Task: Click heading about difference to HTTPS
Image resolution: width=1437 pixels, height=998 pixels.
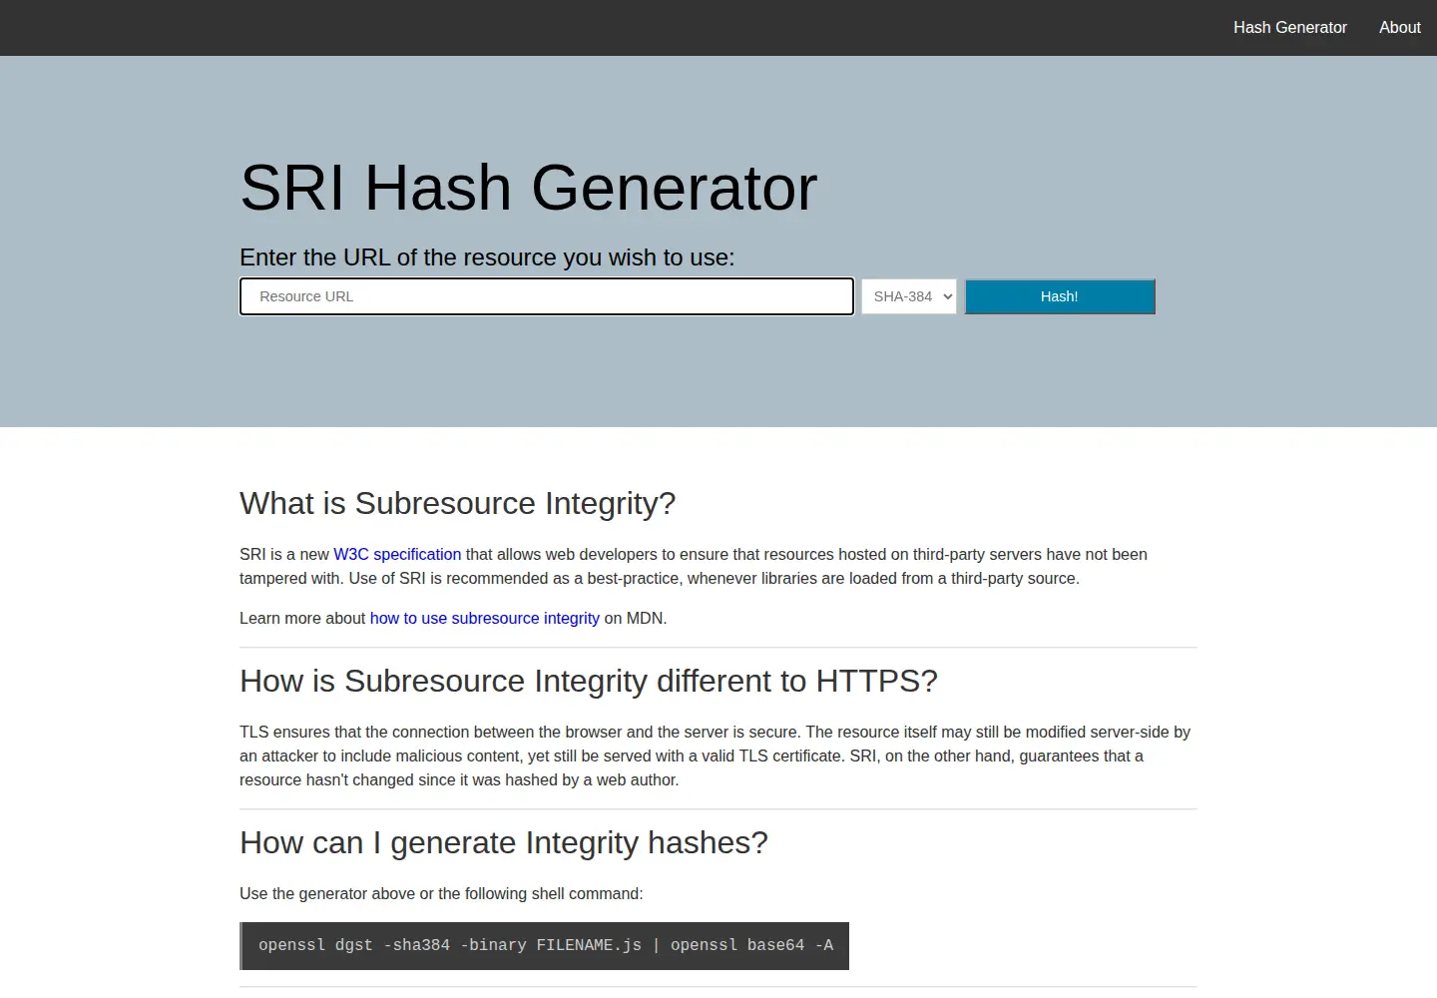Action: (589, 681)
